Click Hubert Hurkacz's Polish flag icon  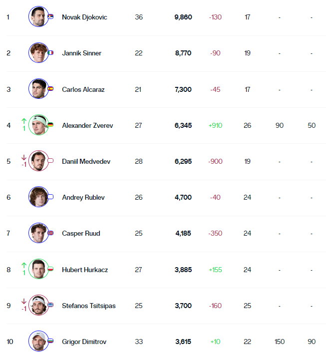[x=50, y=269]
